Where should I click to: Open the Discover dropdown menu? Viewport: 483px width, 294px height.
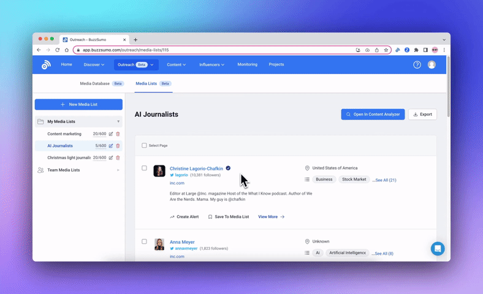coord(94,64)
